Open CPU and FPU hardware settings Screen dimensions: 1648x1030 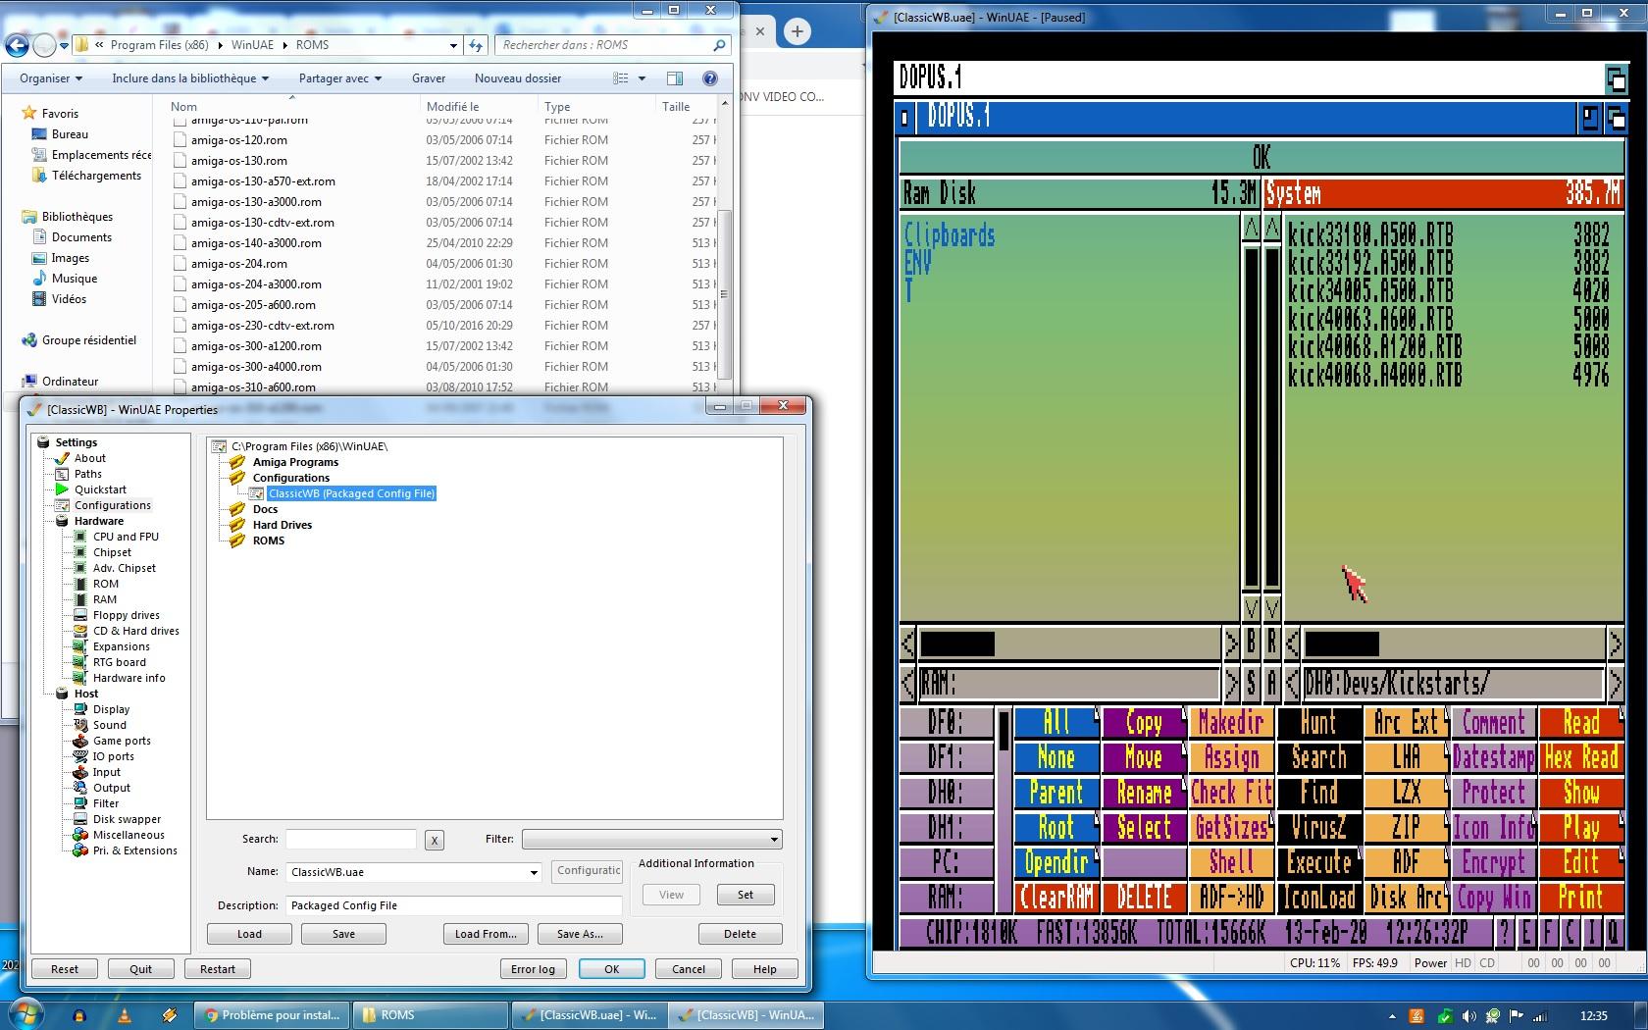pyautogui.click(x=126, y=537)
